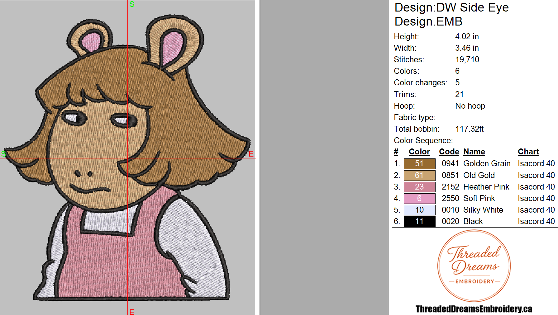This screenshot has height=315, width=558.
Task: Click the # column header
Action: pos(396,152)
